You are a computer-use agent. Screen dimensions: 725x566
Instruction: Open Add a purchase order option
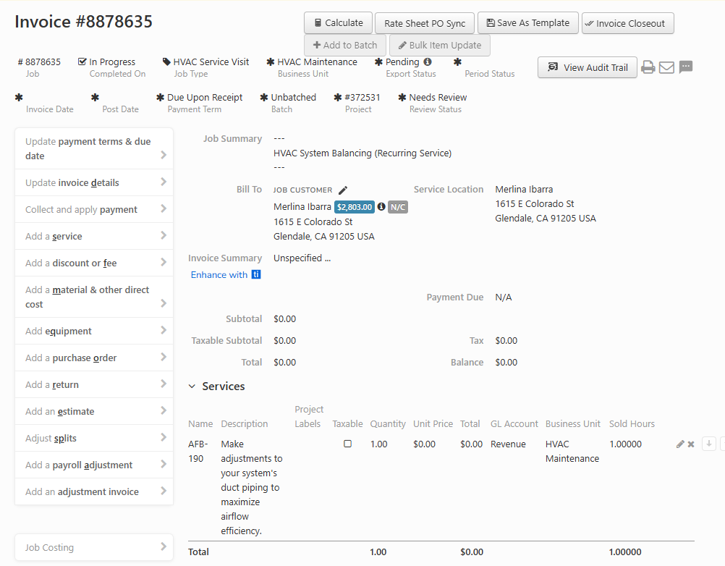pos(94,358)
